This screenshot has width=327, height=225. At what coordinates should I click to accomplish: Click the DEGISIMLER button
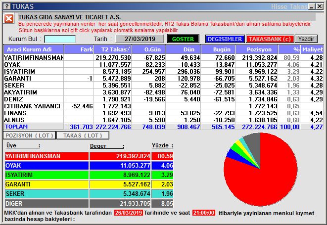pyautogui.click(x=225, y=39)
